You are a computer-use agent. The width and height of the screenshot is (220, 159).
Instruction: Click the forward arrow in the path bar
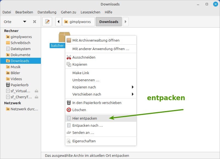tap(126, 22)
